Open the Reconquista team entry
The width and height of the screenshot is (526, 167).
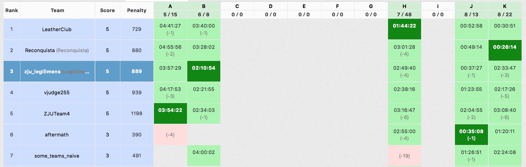coord(57,50)
